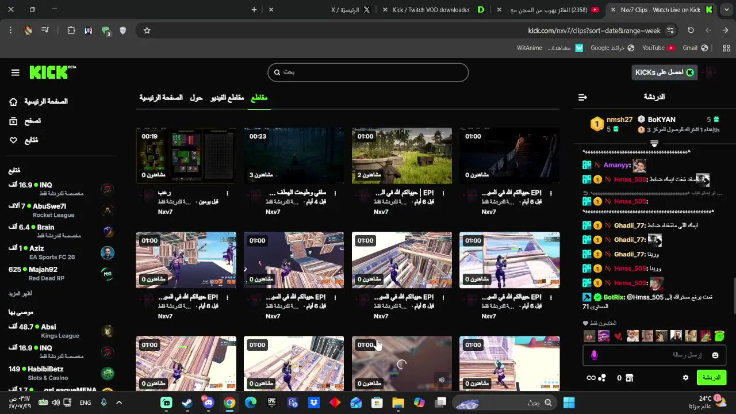Click the Kick BETA logo
Screen dimensions: 736x414
pyautogui.click(x=52, y=72)
